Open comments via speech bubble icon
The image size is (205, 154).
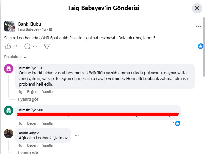coord(27,46)
